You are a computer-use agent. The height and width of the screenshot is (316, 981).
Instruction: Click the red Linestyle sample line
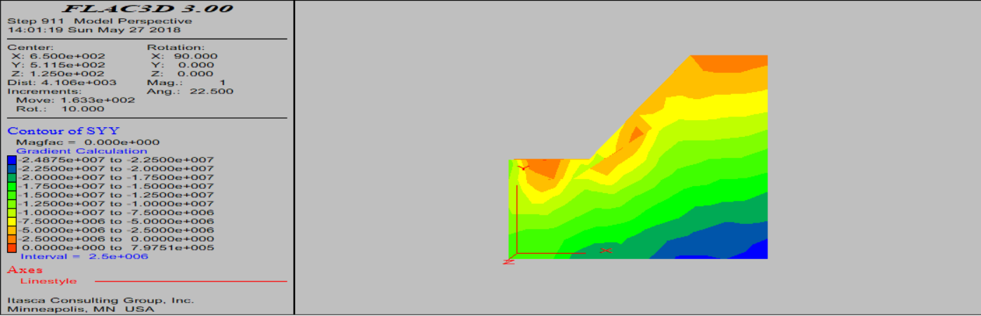191,282
